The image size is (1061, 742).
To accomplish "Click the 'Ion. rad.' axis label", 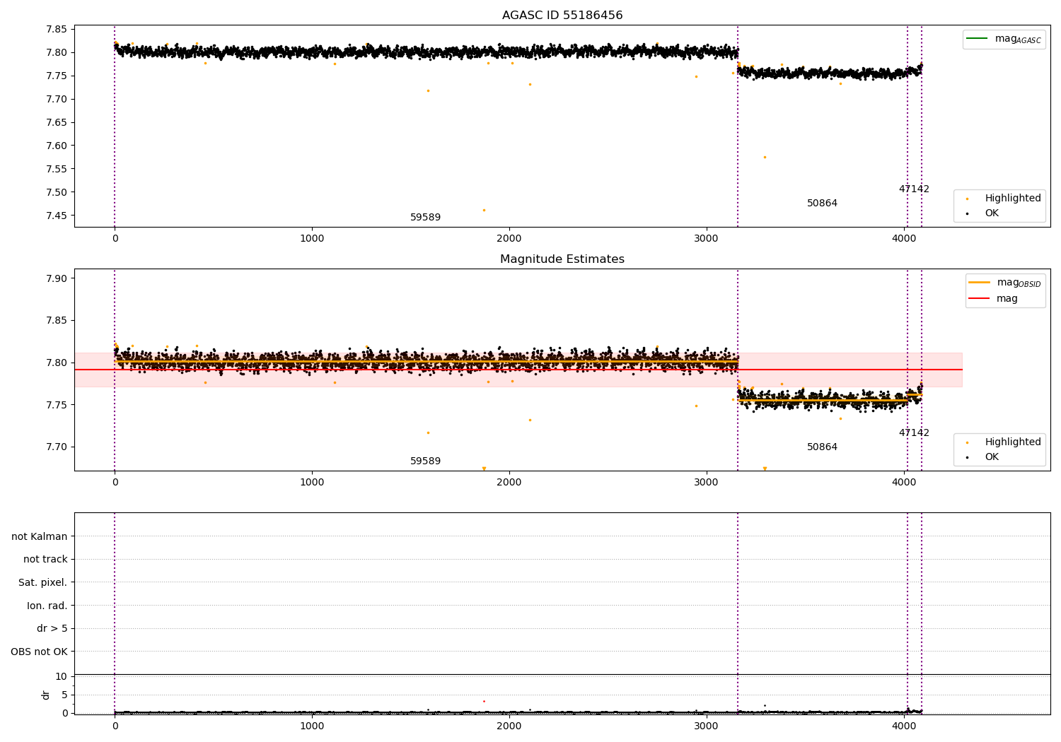I will [x=47, y=606].
